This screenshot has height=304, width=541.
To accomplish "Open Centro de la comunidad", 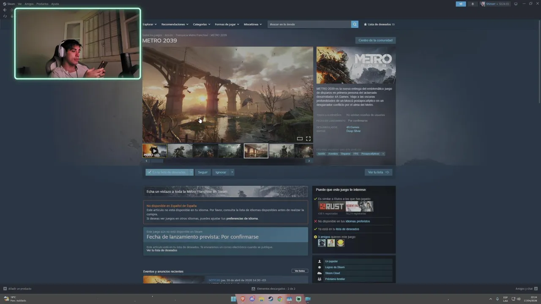I will tap(375, 40).
